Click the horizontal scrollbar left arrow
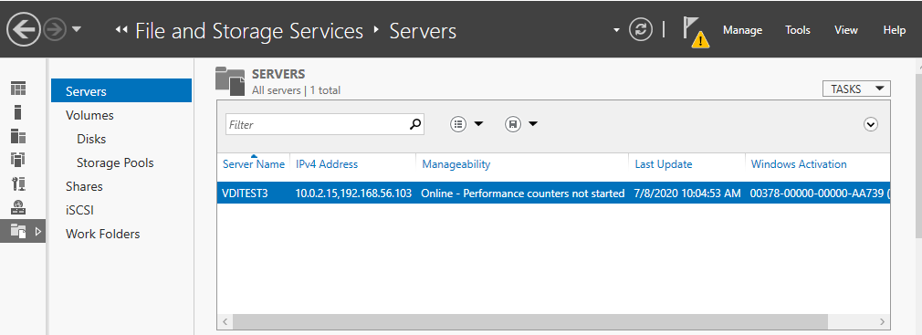922x335 pixels. [225, 321]
